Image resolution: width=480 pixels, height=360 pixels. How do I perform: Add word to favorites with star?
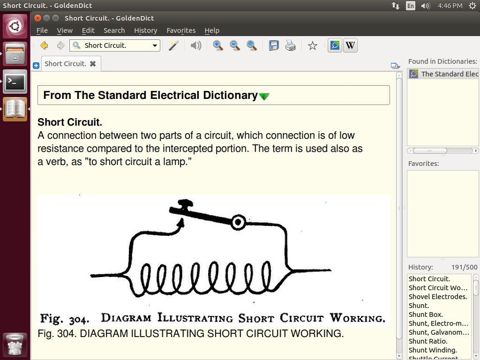point(313,45)
